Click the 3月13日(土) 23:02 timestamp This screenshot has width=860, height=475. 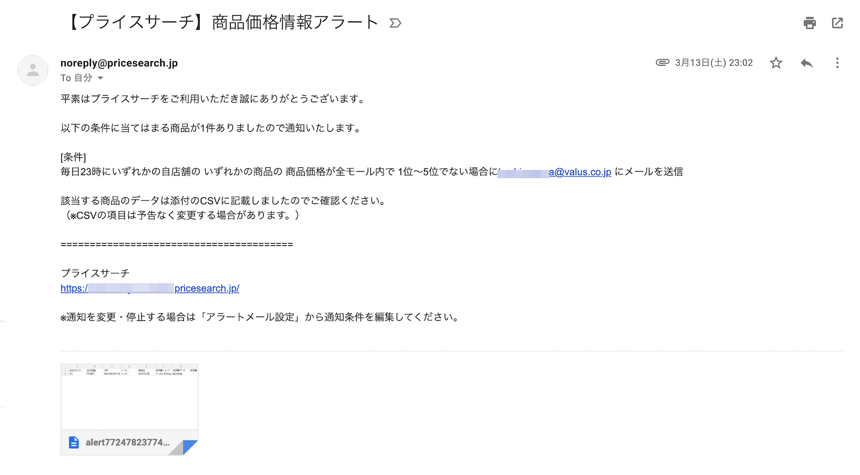[x=713, y=63]
